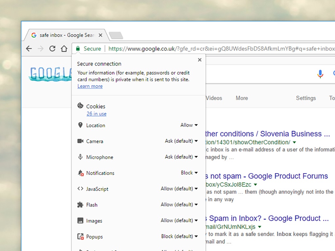Screen dimensions: 335x251
Task: Reload the current page
Action: (52, 48)
